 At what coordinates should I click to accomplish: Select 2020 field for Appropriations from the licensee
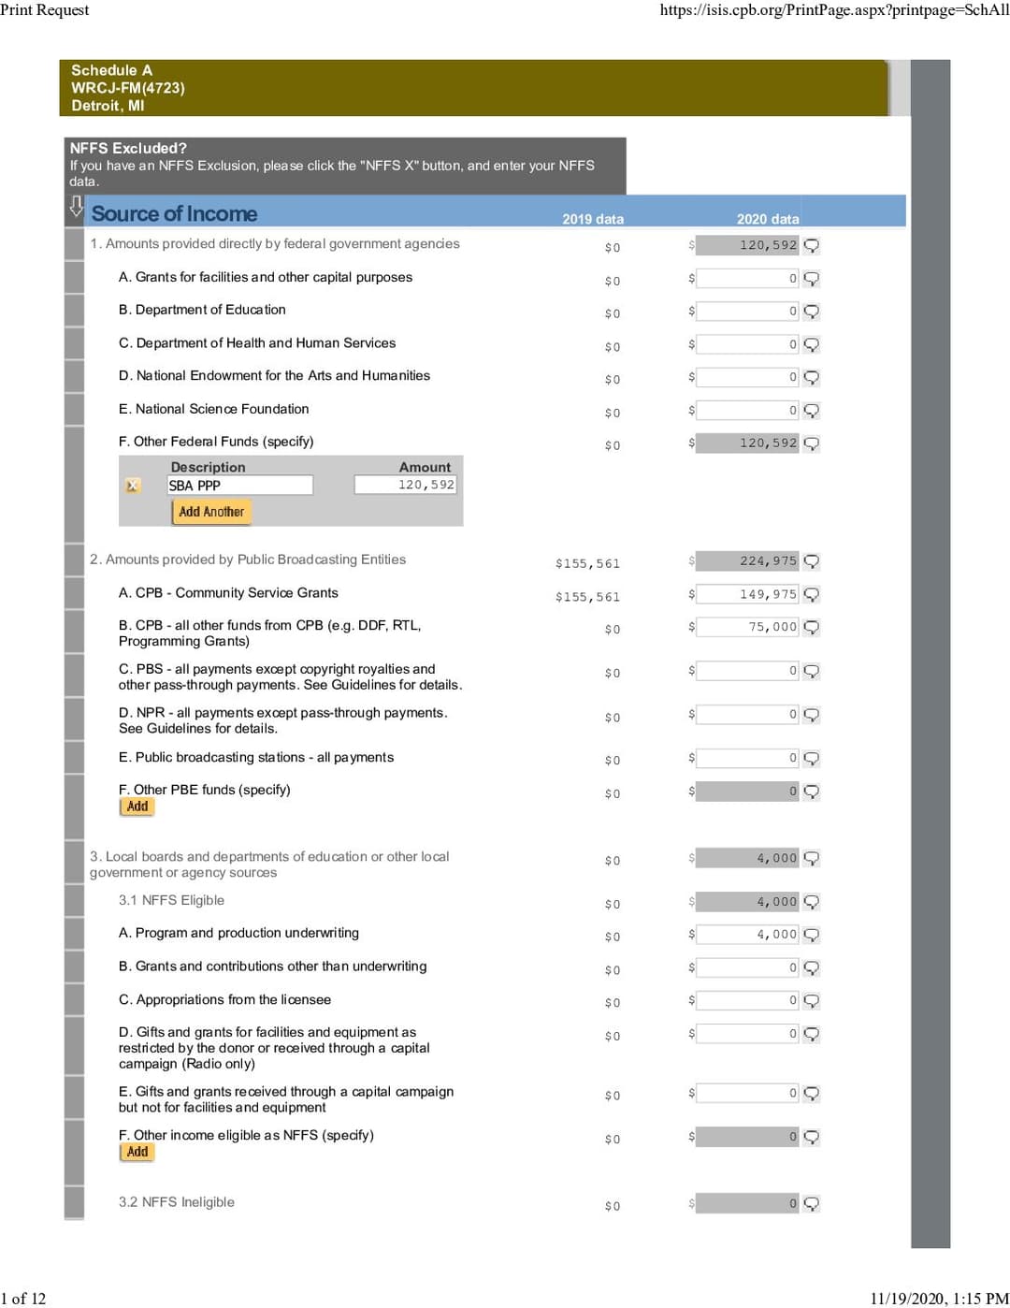[x=747, y=1000]
